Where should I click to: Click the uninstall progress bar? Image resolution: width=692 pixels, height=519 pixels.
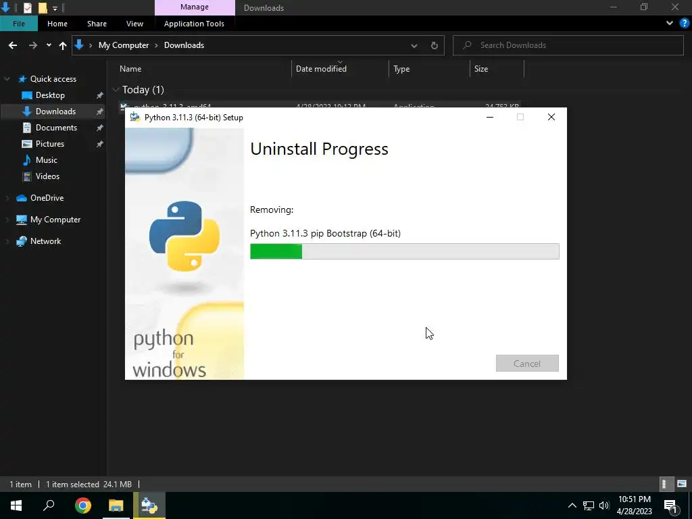404,251
